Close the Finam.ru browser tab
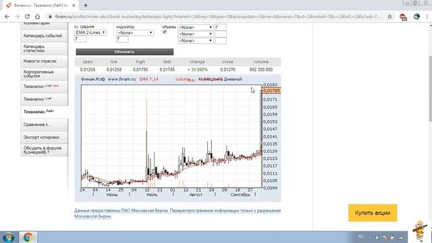The image size is (432, 243). click(74, 5)
